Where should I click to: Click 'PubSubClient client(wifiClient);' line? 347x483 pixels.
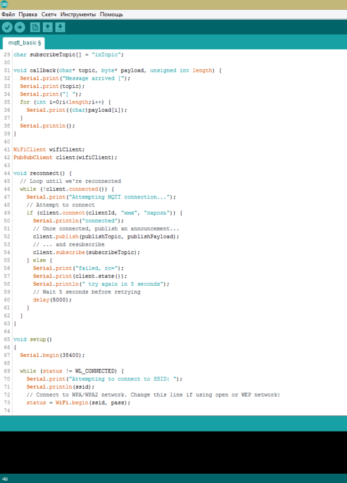point(65,157)
